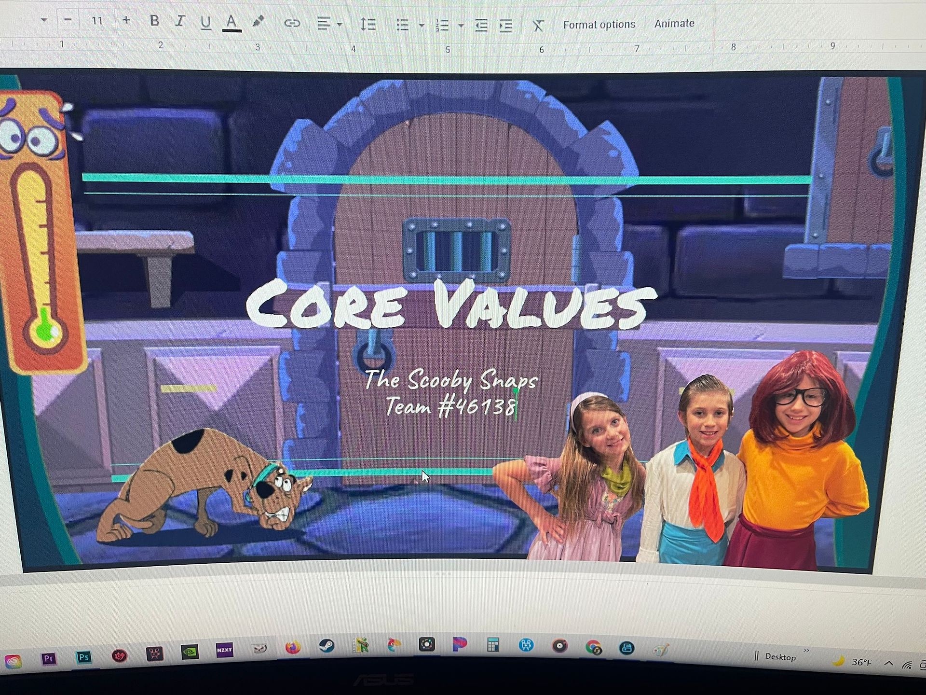This screenshot has height=695, width=926.
Task: Launch Premiere Pro from the taskbar
Action: (48, 658)
